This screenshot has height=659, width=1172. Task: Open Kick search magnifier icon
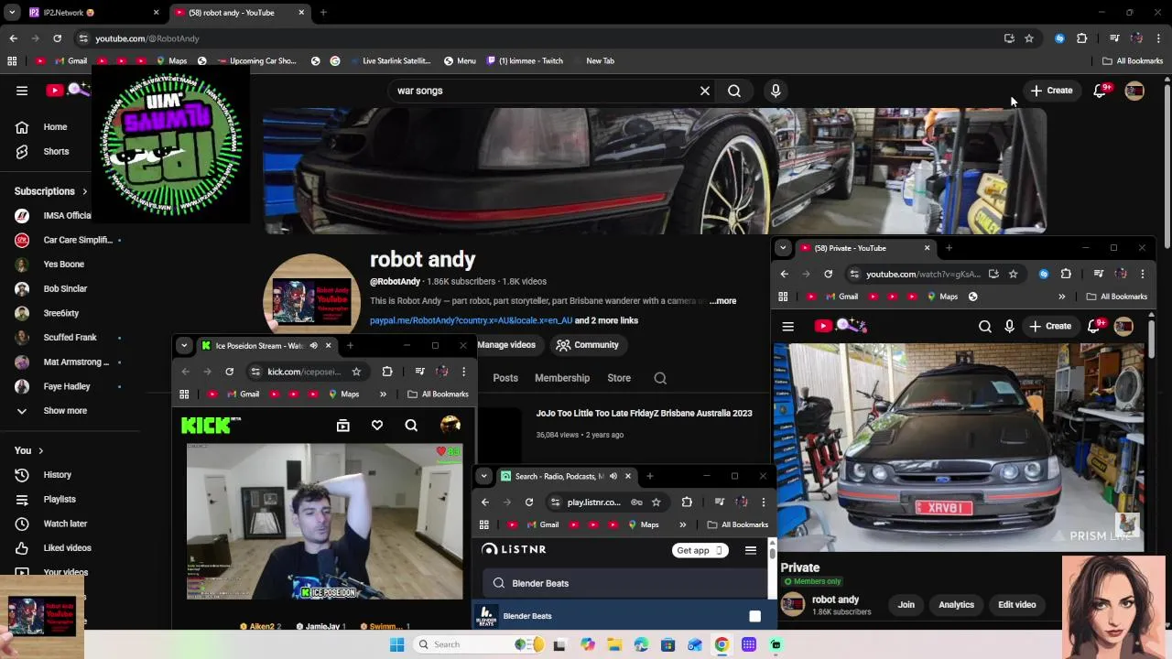pyautogui.click(x=411, y=426)
